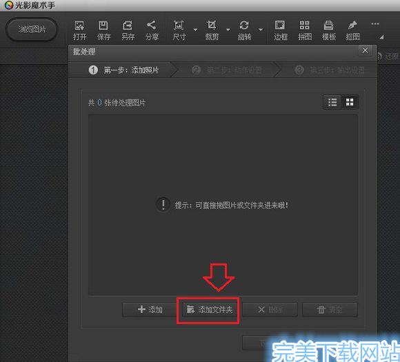The height and width of the screenshot is (362, 400).
Task: Show more tools via the ellipsis icon
Action: pos(375,24)
